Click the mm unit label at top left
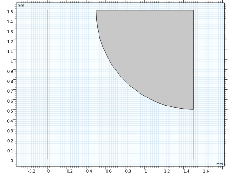The height and width of the screenshot is (174, 228). pos(21,5)
